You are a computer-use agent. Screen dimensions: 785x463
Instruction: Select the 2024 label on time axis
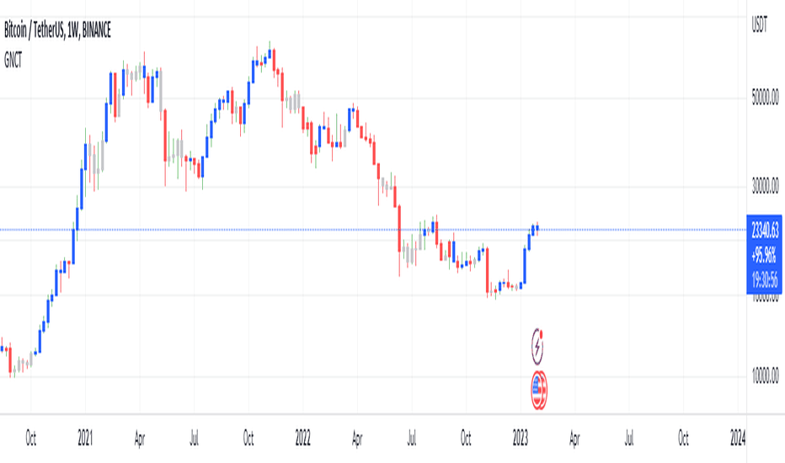point(738,439)
